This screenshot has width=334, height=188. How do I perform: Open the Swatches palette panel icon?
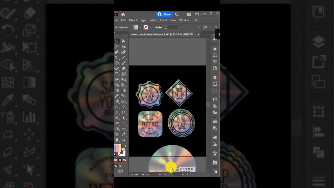tap(215, 137)
